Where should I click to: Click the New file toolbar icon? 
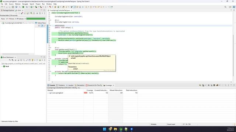coord(2,7)
